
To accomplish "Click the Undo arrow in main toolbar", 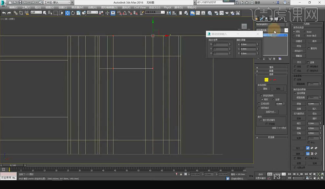I will (x=4, y=13).
